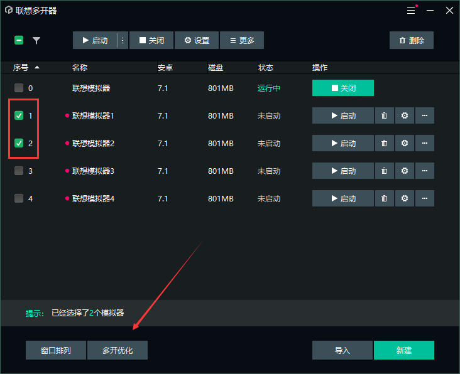Minimize the 联想多开器 window
This screenshot has height=374, width=460.
pos(430,11)
